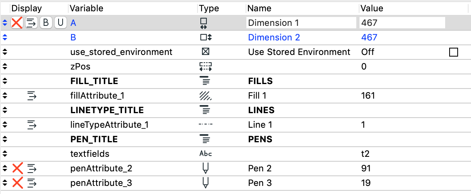Click the dashed line type icon for lineTypeAttribute_1
The width and height of the screenshot is (471, 194).
(205, 125)
